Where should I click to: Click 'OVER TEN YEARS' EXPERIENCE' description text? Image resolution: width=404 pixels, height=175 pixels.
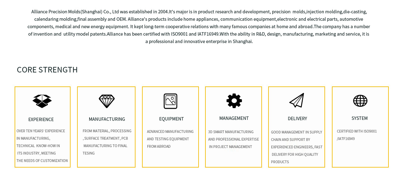click(41, 131)
